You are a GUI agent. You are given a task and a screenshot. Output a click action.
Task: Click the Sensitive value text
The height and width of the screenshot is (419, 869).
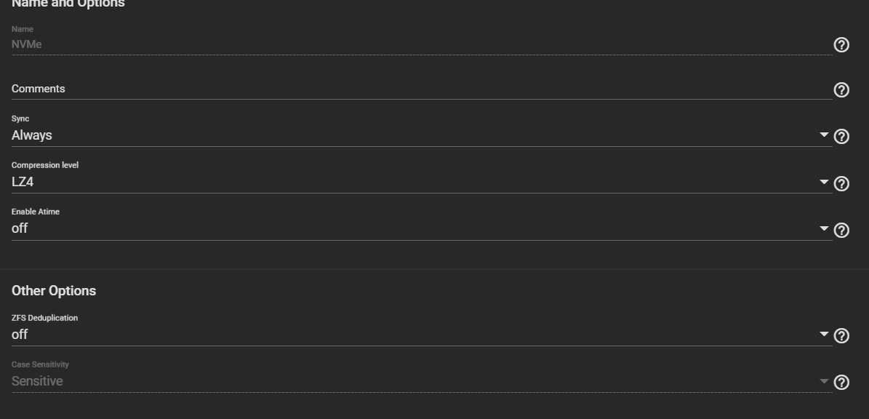(37, 381)
